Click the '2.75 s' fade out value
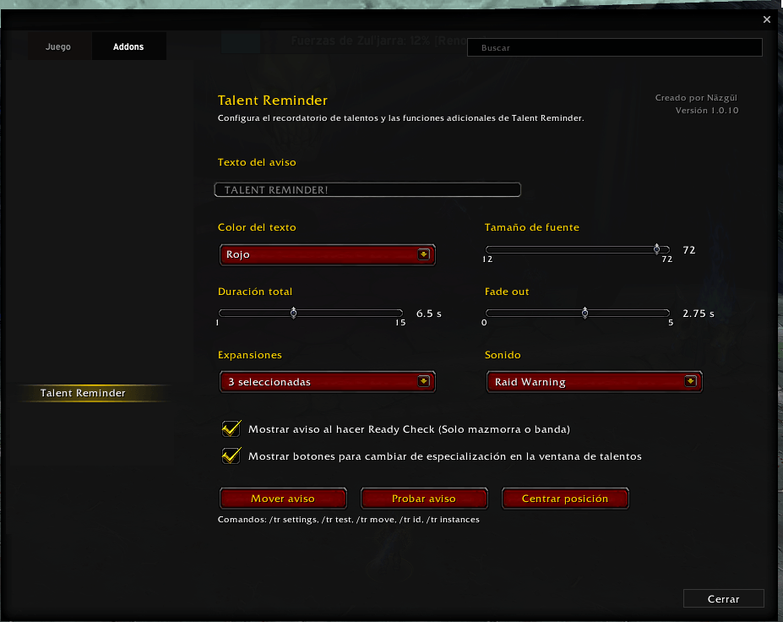Image resolution: width=783 pixels, height=622 pixels. (698, 314)
